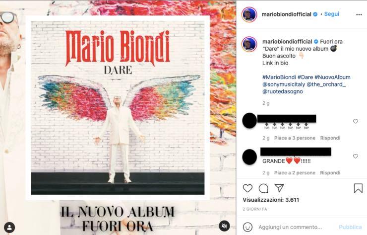This screenshot has width=367, height=235.
Task: Reply to the TOP arrows comment
Action: [x=330, y=138]
